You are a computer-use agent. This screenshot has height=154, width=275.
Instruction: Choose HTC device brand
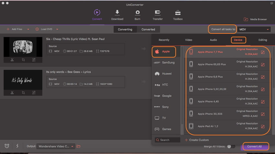[166, 85]
